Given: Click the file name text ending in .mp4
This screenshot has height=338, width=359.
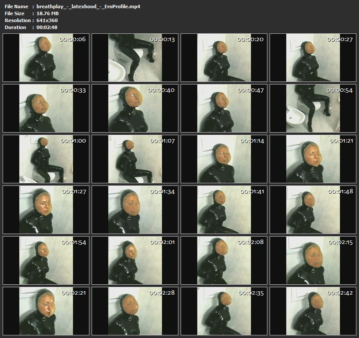Looking at the screenshot, I should tap(88, 6).
